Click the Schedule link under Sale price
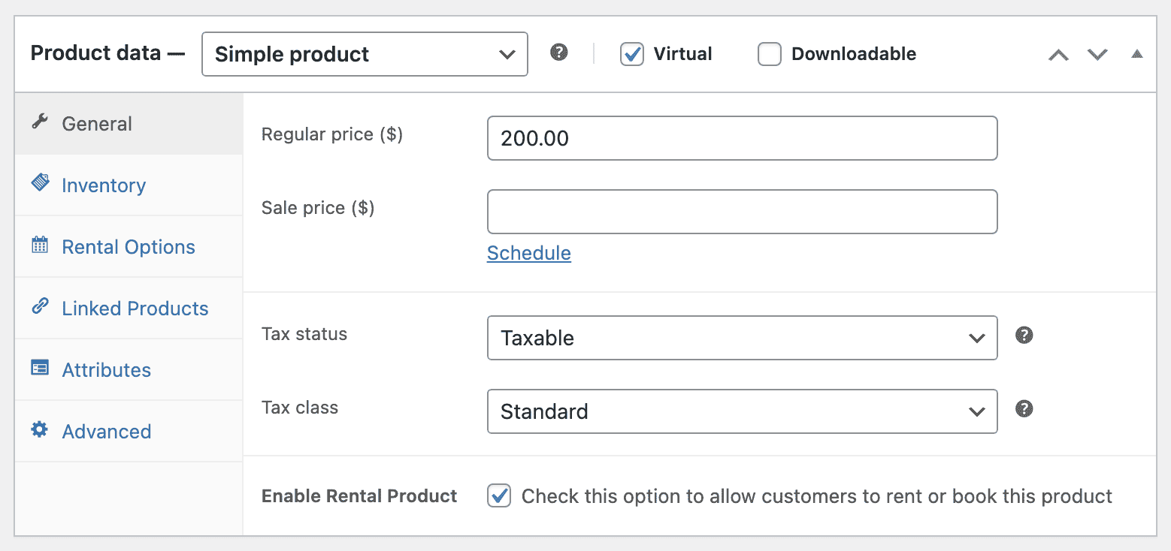The image size is (1171, 551). click(x=528, y=253)
